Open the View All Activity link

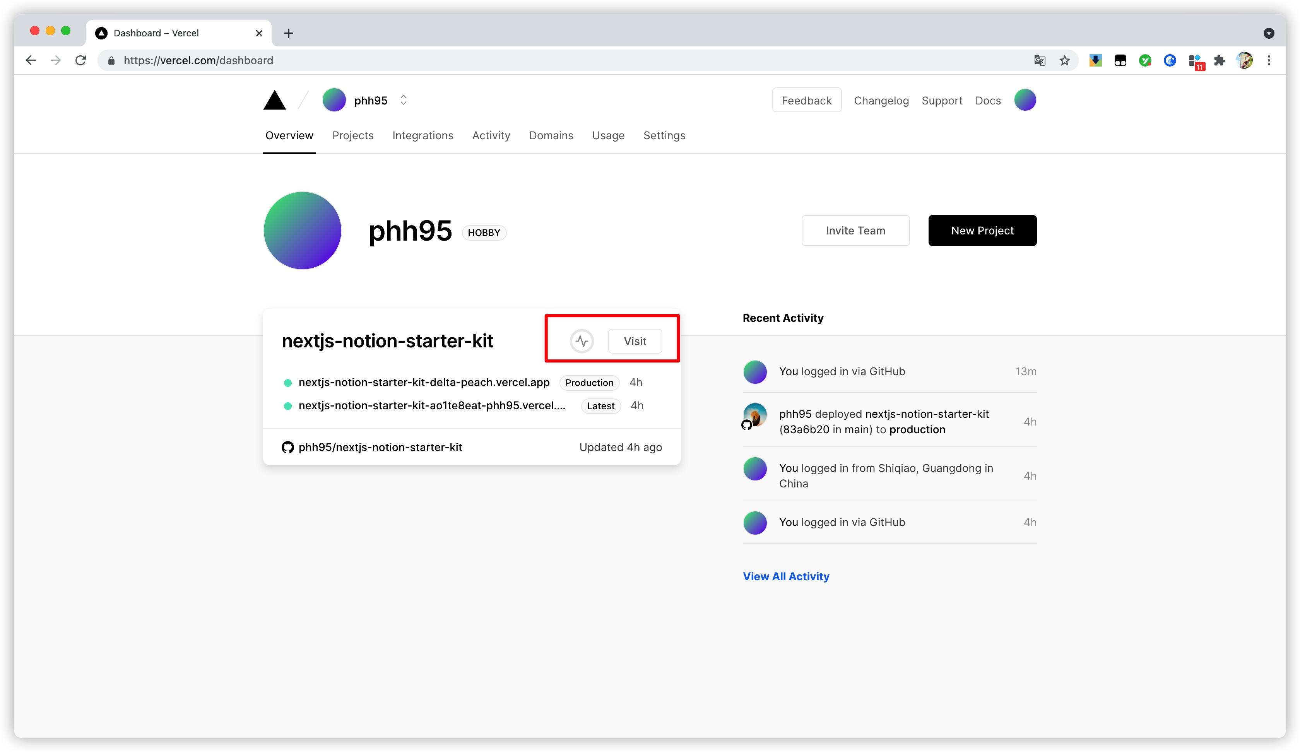(786, 576)
